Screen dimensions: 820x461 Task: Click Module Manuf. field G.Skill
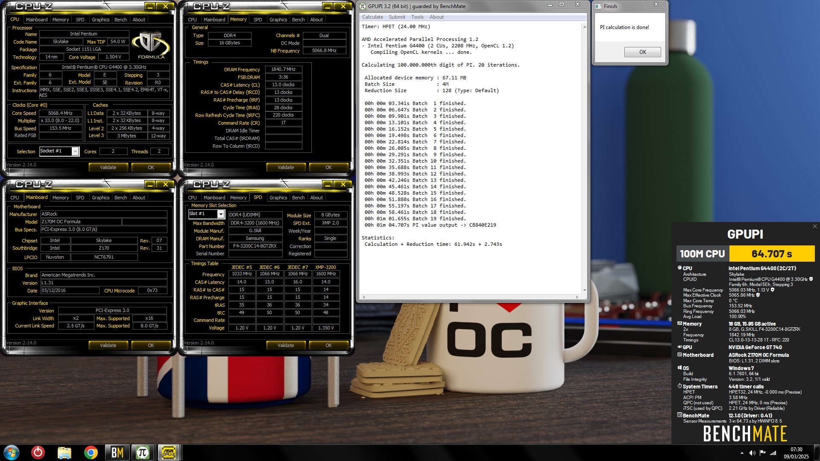pos(255,230)
